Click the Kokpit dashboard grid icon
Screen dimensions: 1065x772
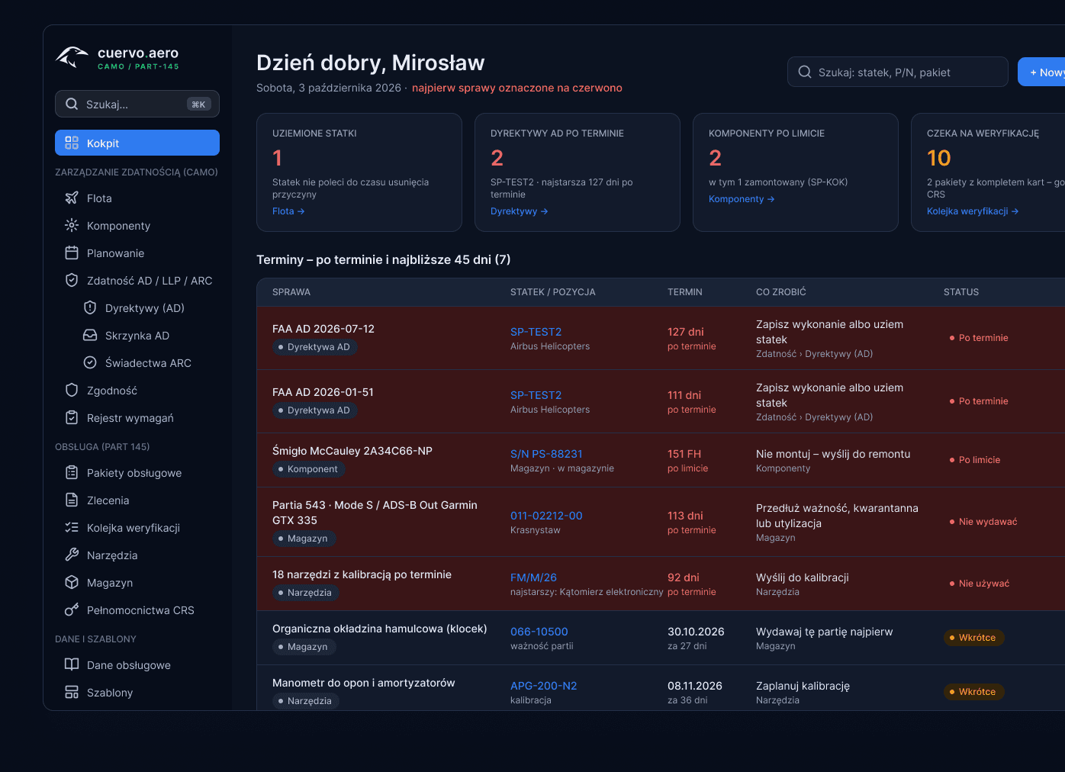[x=72, y=143]
